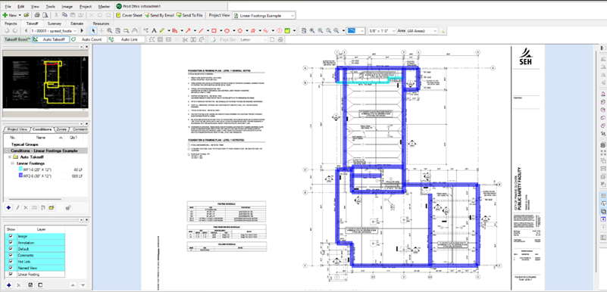The width and height of the screenshot is (607, 292).
Task: Click the Send To File button
Action: coord(189,15)
